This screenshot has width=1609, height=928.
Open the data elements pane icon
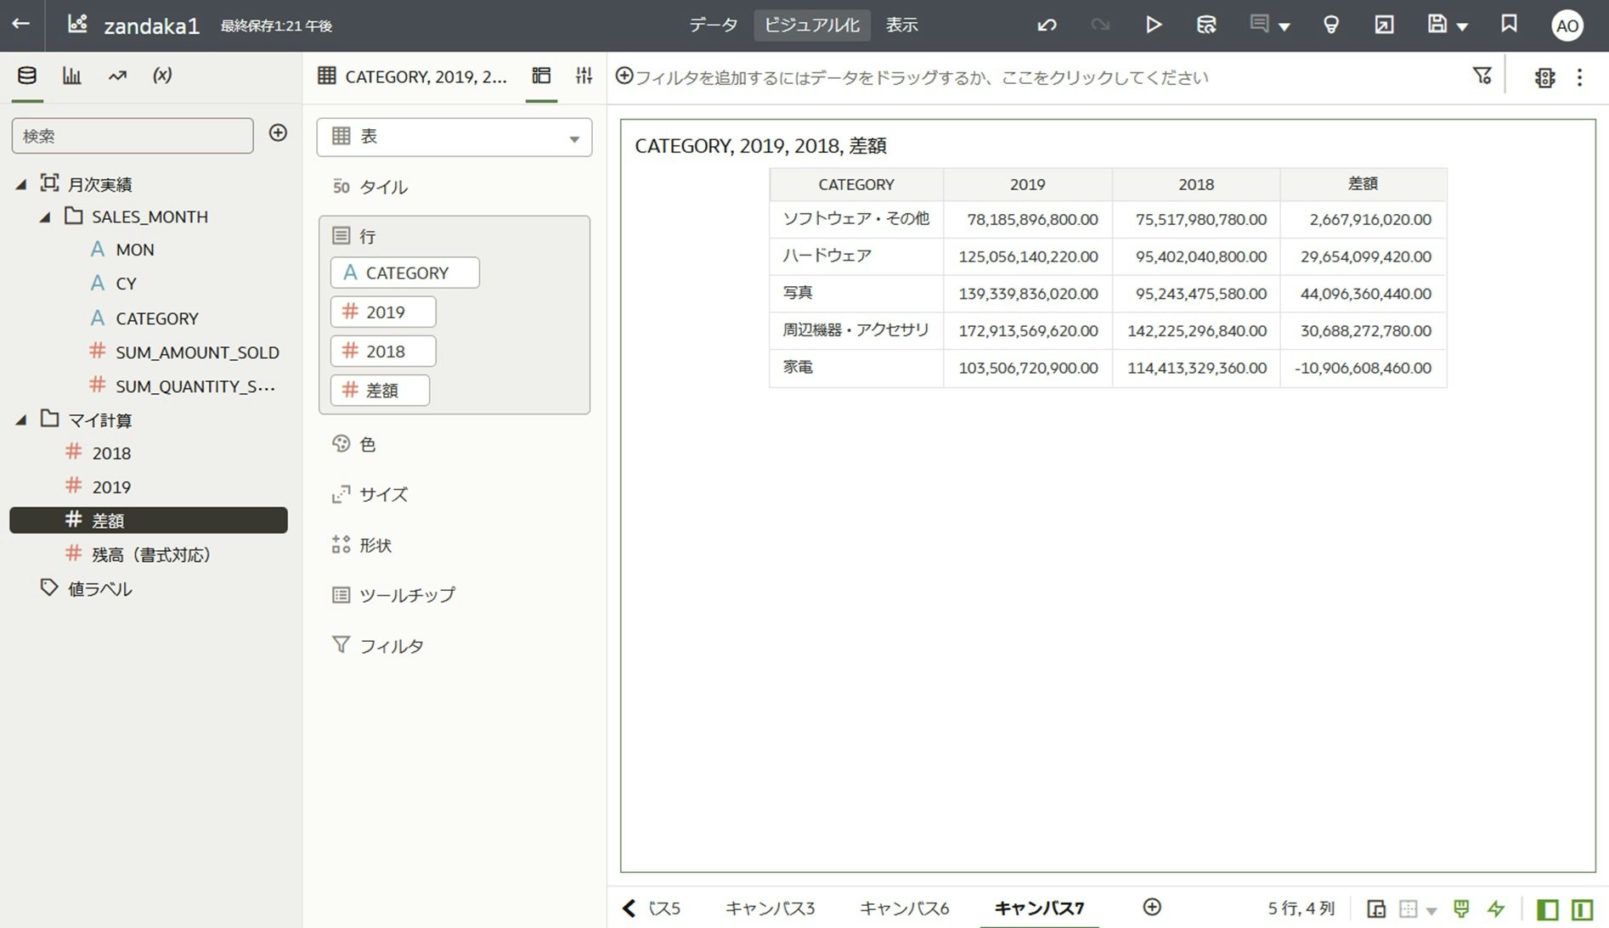click(x=27, y=76)
